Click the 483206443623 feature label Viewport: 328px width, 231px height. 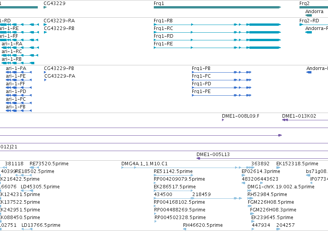pos(260,179)
